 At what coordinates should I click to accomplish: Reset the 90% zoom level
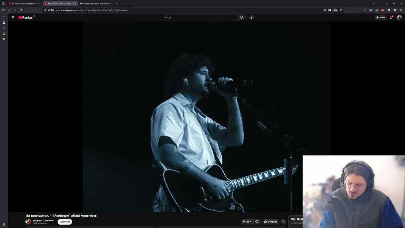[x=335, y=10]
